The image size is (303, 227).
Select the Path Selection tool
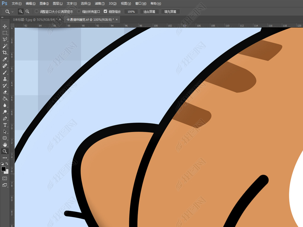pyautogui.click(x=5, y=132)
